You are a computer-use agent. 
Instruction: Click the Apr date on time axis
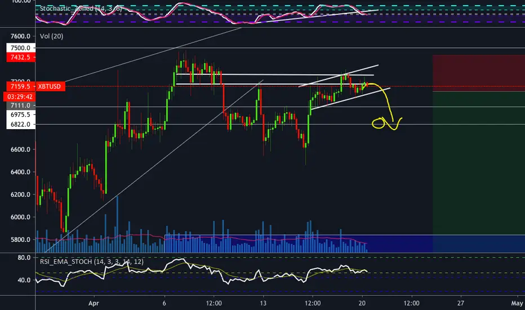[94, 303]
